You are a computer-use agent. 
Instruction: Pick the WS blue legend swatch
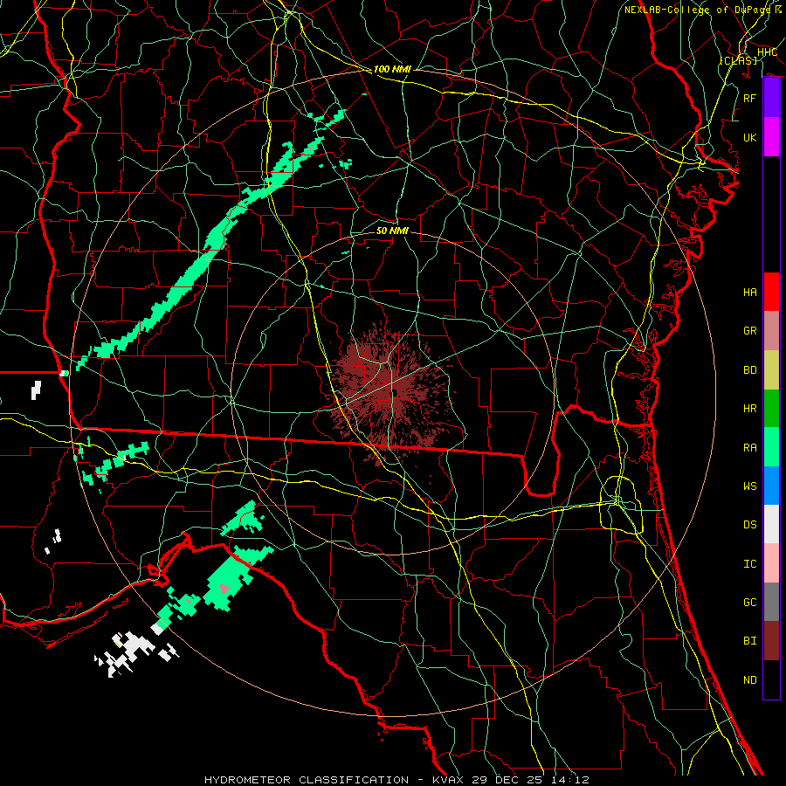click(771, 486)
